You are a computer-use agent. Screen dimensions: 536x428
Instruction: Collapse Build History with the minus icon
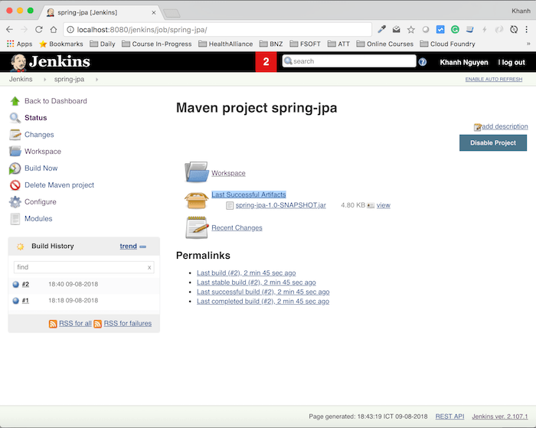tap(143, 247)
